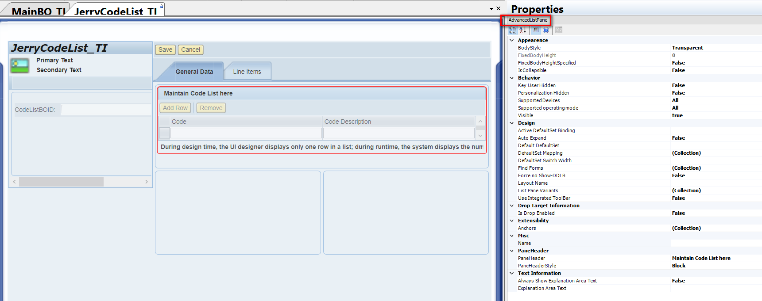The image size is (762, 301).
Task: Select the BodyStyle Transparent value
Action: (687, 48)
